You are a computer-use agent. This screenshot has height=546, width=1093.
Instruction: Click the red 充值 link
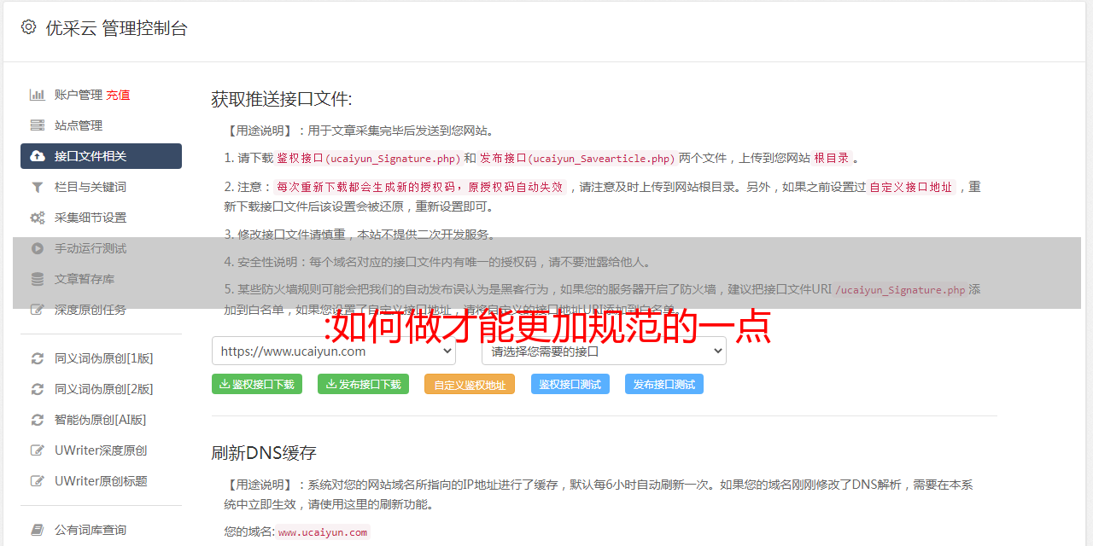click(118, 95)
